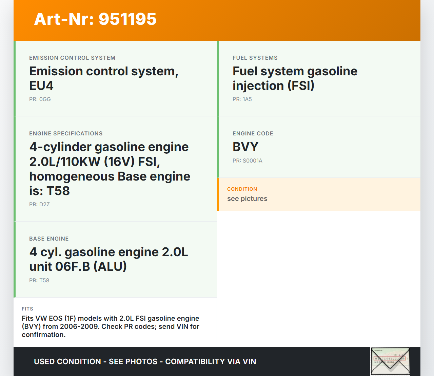Click the PR: D2Z code
Viewport: 434px width, 376px height.
coord(39,205)
